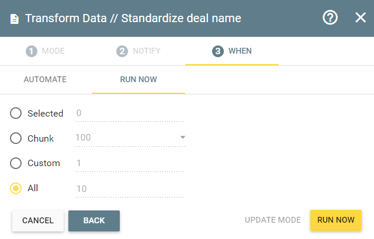Viewport: 374px width, 239px height.
Task: Go to the NOTIFY step
Action: click(138, 51)
